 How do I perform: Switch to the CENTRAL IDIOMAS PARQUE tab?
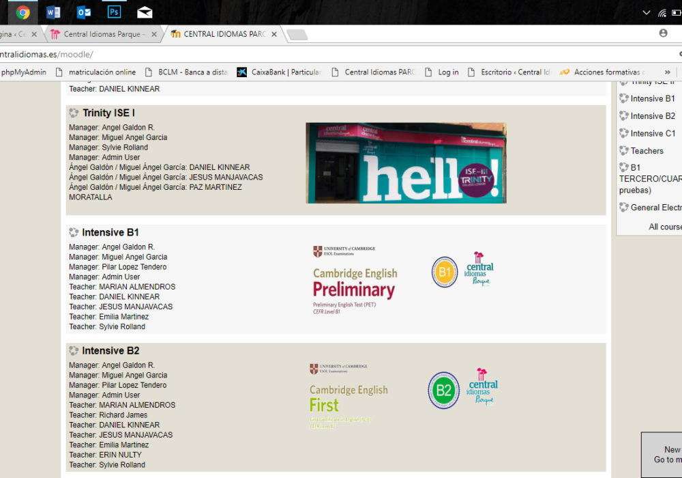(224, 34)
